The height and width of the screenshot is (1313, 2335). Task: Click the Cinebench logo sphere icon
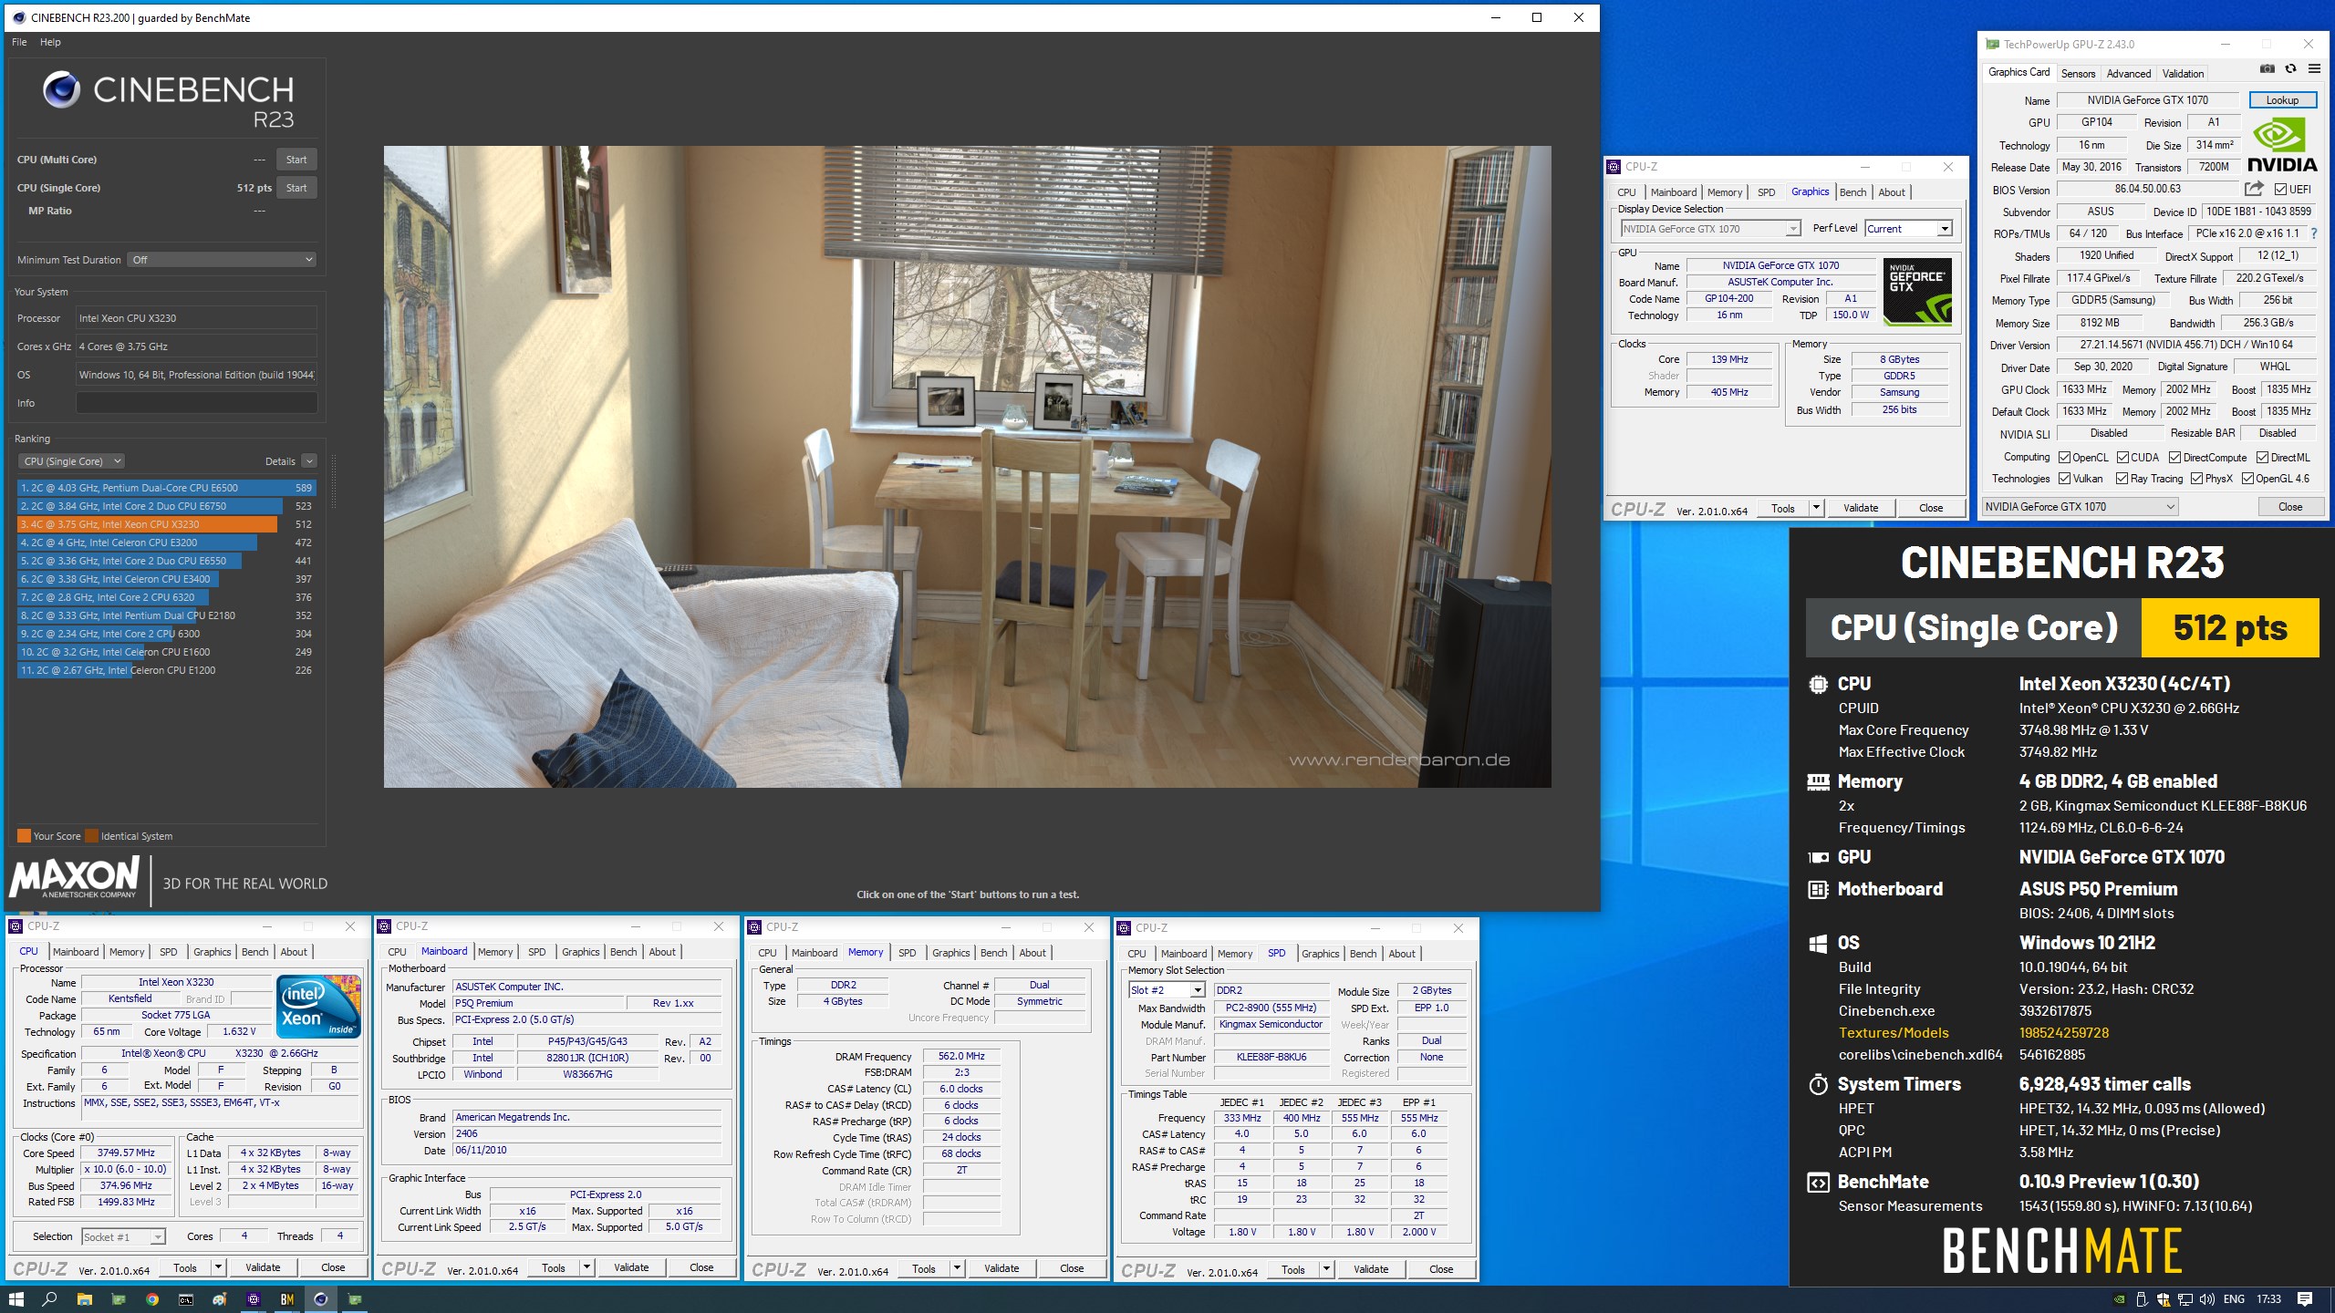[x=61, y=89]
